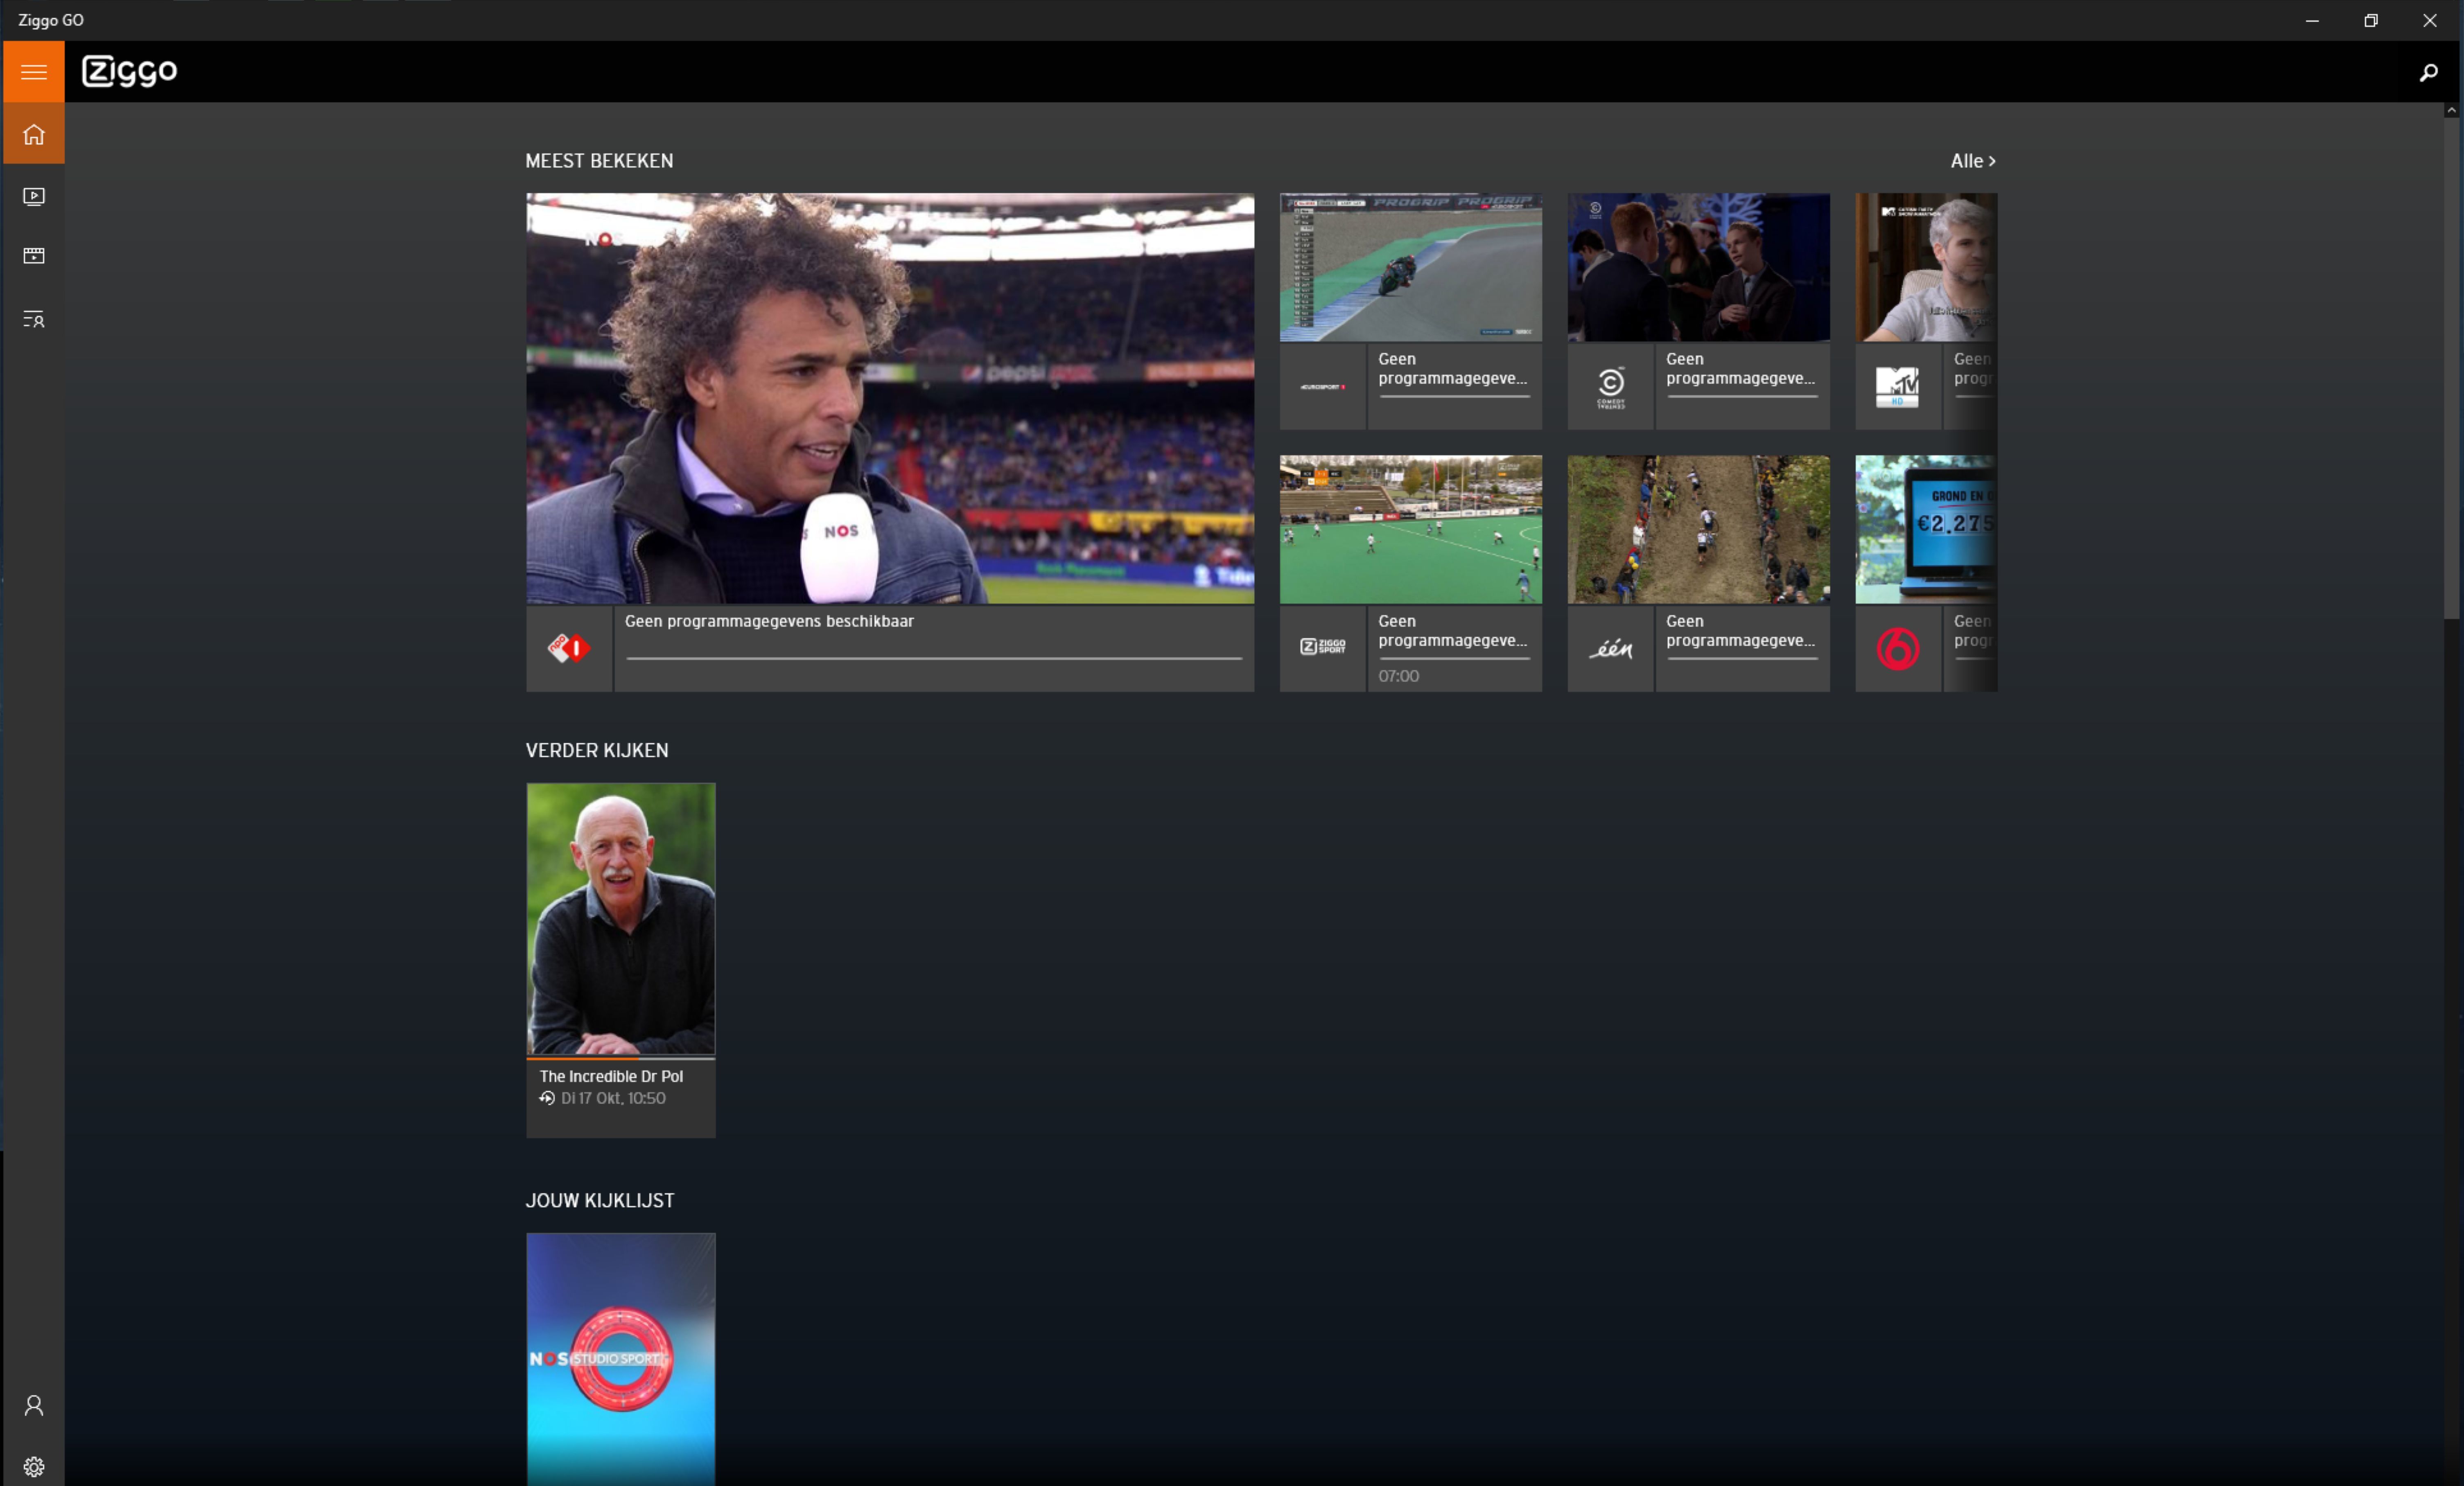Open the profile account icon
2464x1486 pixels.
[34, 1406]
